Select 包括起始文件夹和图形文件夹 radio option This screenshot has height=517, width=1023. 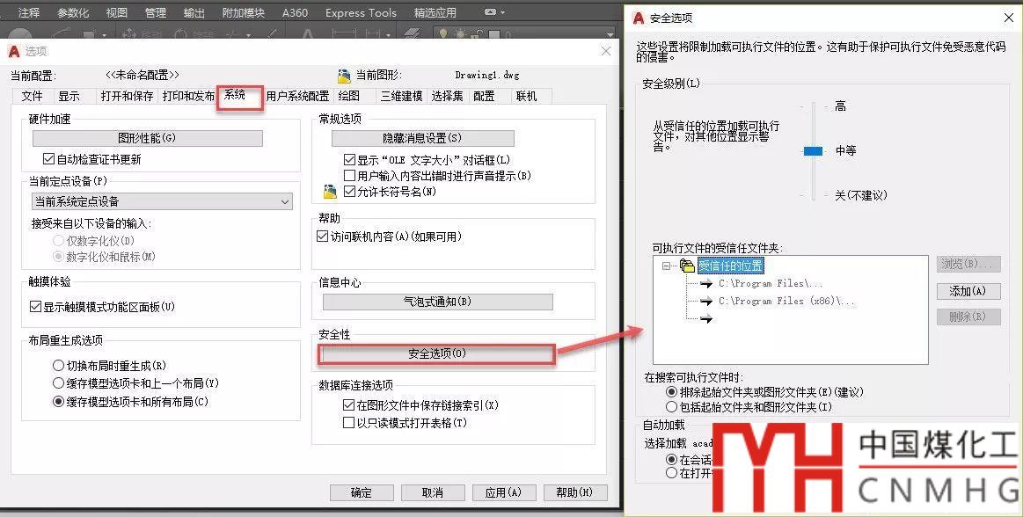click(671, 407)
